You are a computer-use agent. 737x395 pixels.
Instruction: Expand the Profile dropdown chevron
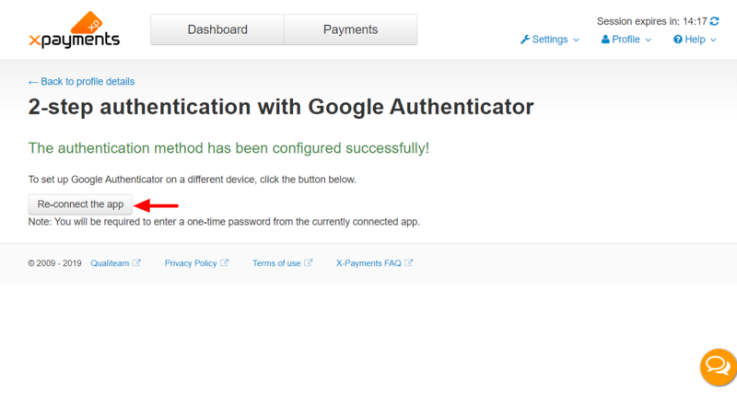[x=649, y=40]
